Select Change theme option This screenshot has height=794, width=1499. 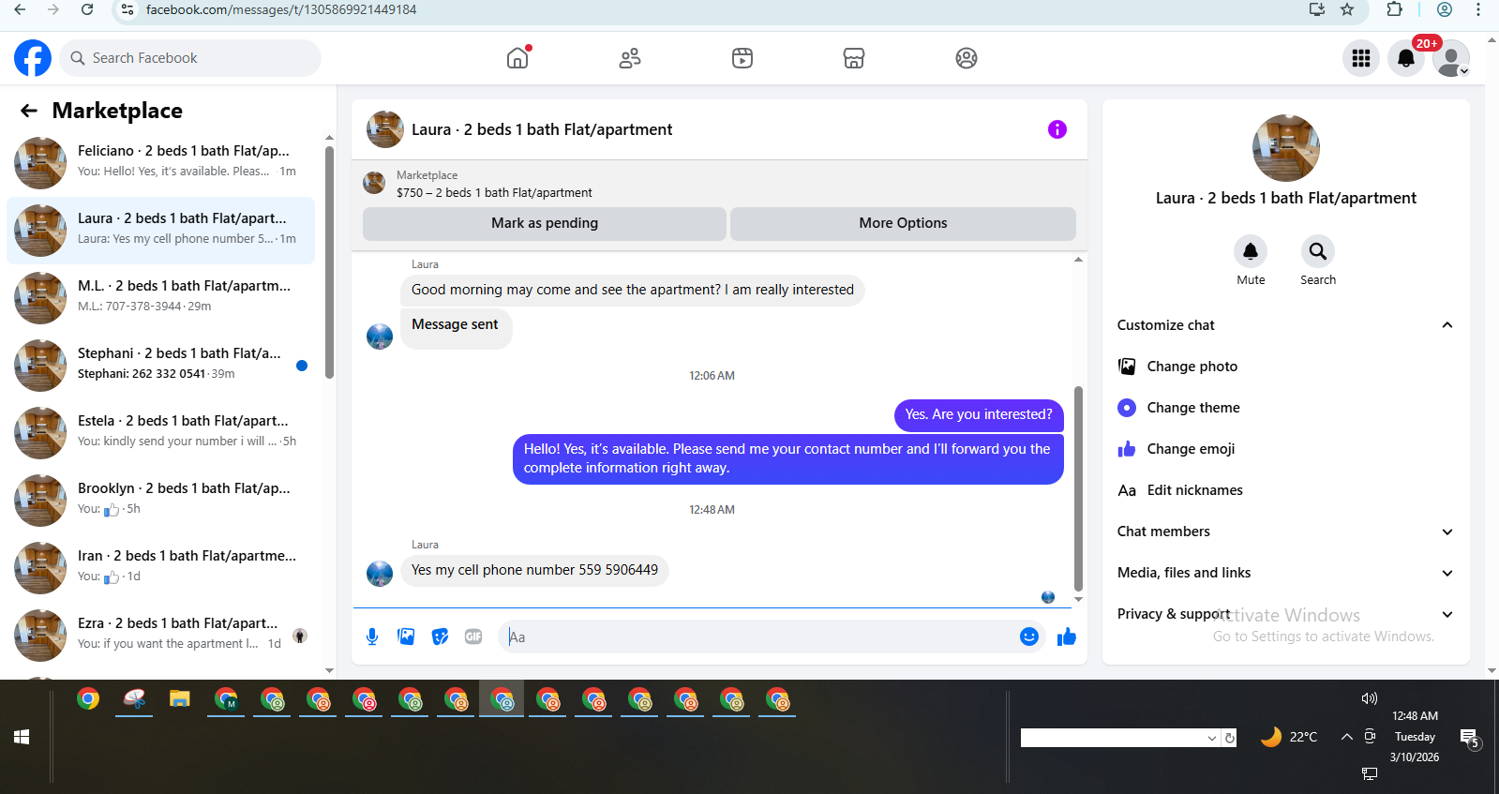point(1285,408)
